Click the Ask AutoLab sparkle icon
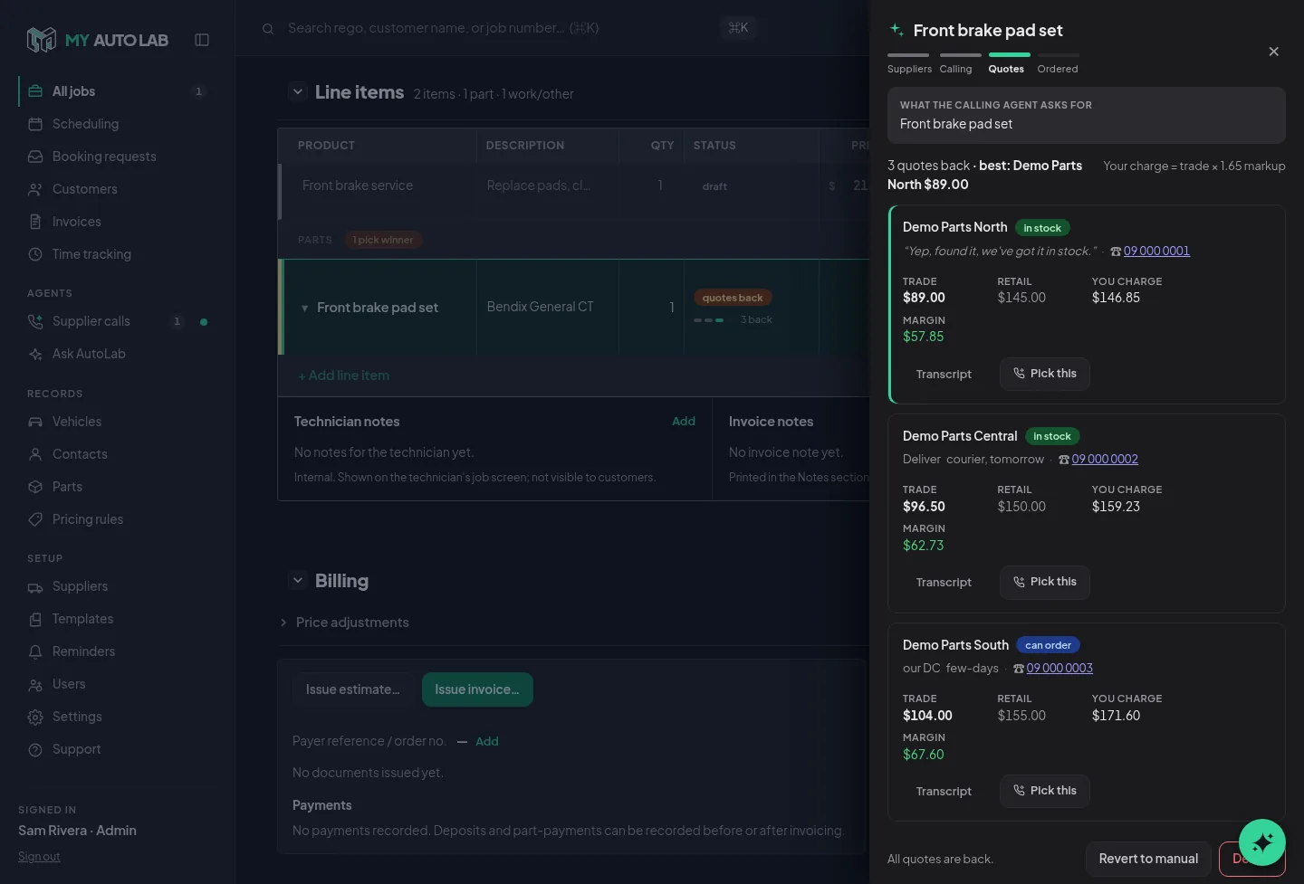 (35, 354)
